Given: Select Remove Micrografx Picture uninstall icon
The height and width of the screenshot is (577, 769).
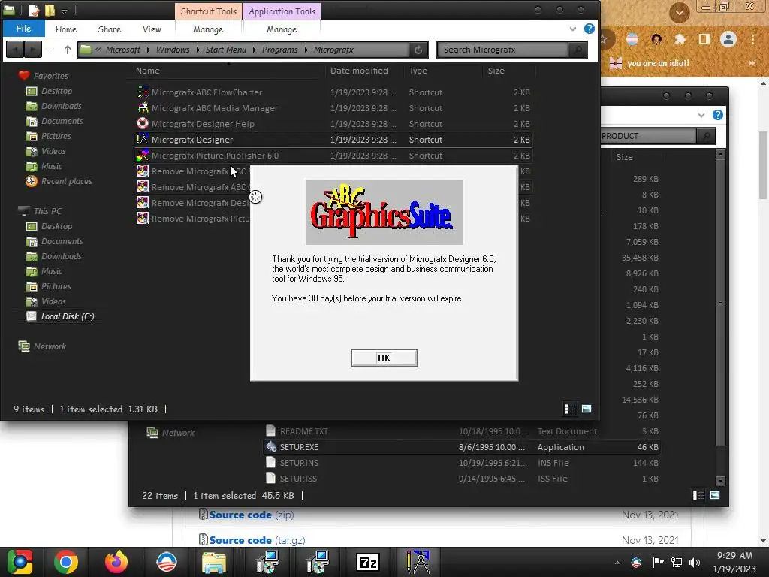Looking at the screenshot, I should tap(143, 219).
